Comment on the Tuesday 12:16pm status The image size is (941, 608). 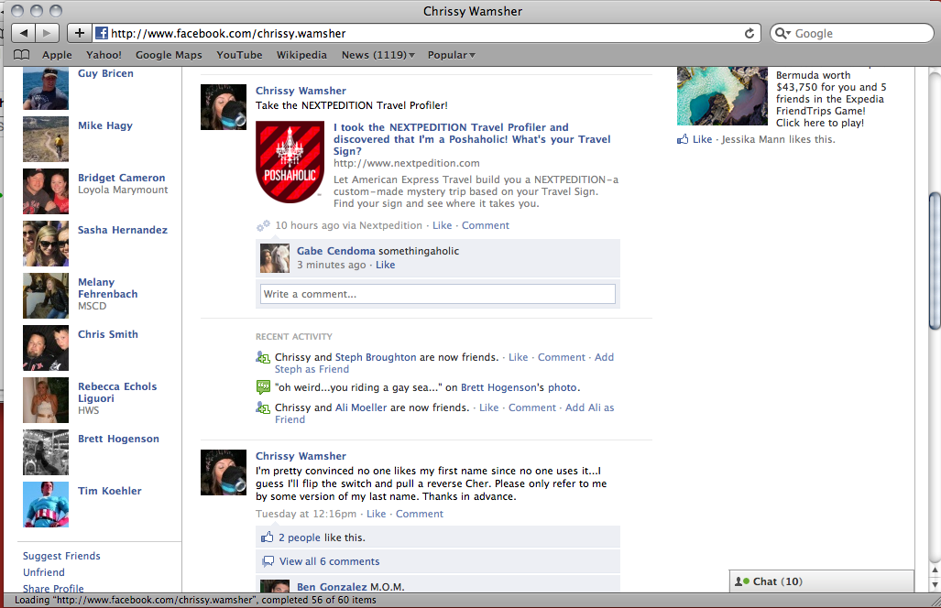pyautogui.click(x=419, y=514)
